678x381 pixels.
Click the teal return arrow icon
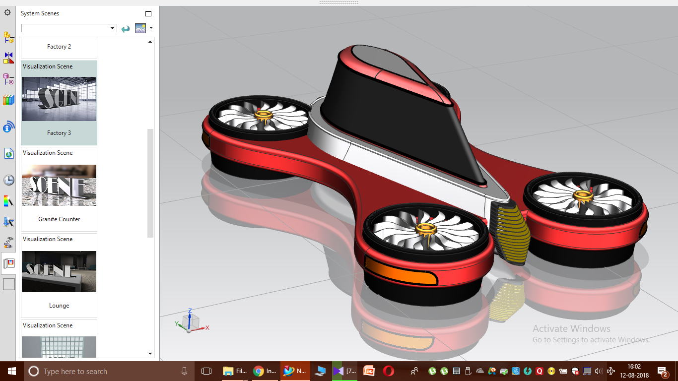126,29
